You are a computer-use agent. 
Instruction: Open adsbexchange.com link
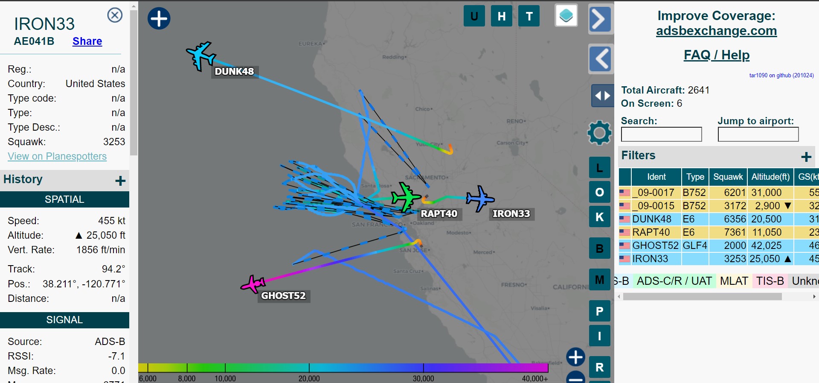[716, 31]
